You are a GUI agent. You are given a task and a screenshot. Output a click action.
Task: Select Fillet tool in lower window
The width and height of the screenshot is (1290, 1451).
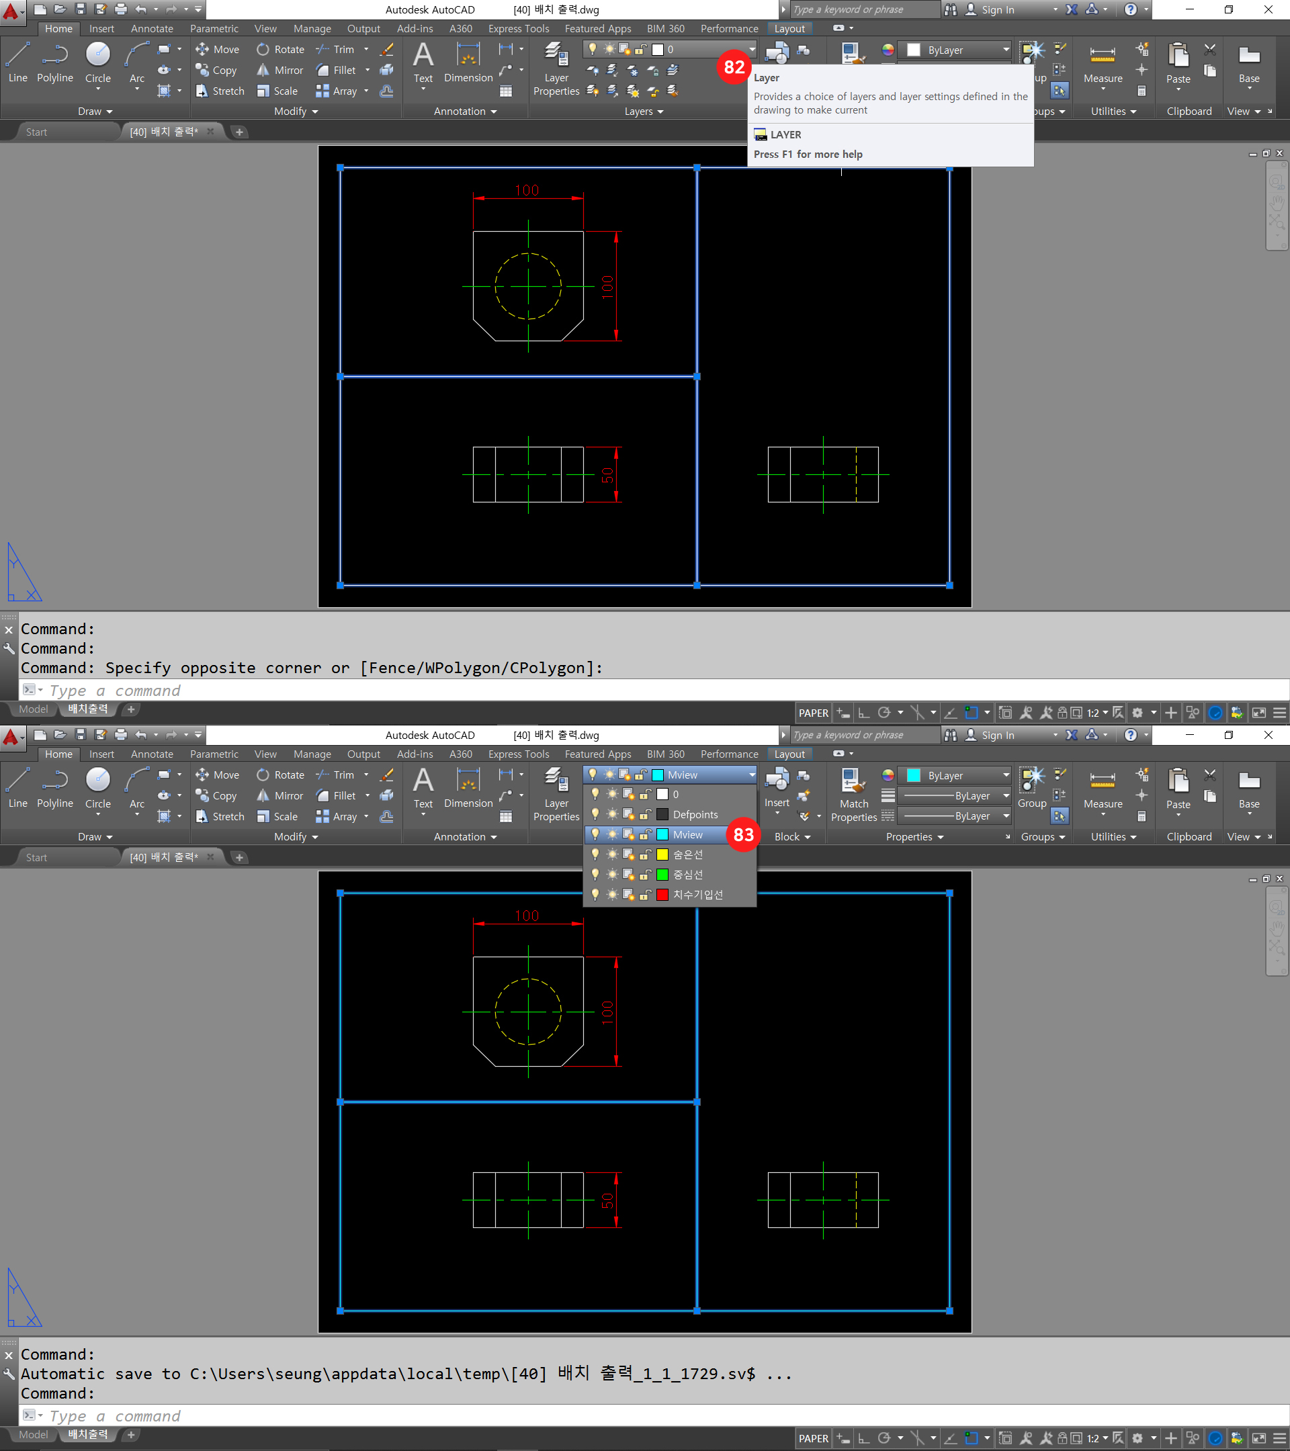point(337,796)
